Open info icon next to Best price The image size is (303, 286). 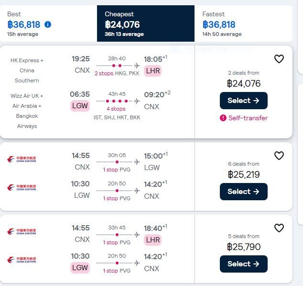[48, 24]
